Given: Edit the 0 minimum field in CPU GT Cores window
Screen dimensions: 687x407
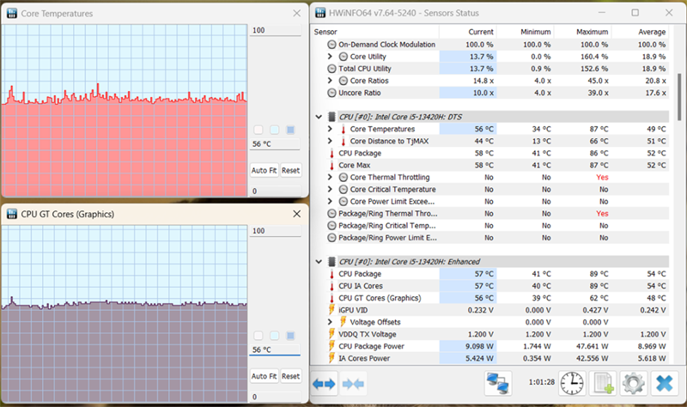Looking at the screenshot, I should point(275,397).
